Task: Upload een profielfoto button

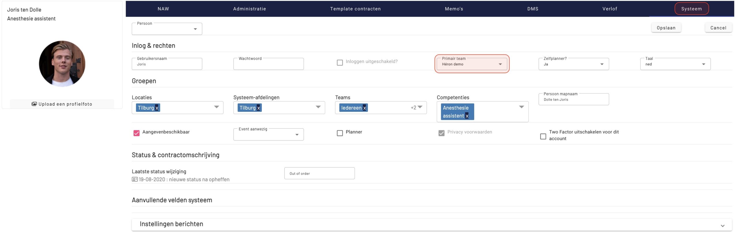Action: pyautogui.click(x=62, y=104)
